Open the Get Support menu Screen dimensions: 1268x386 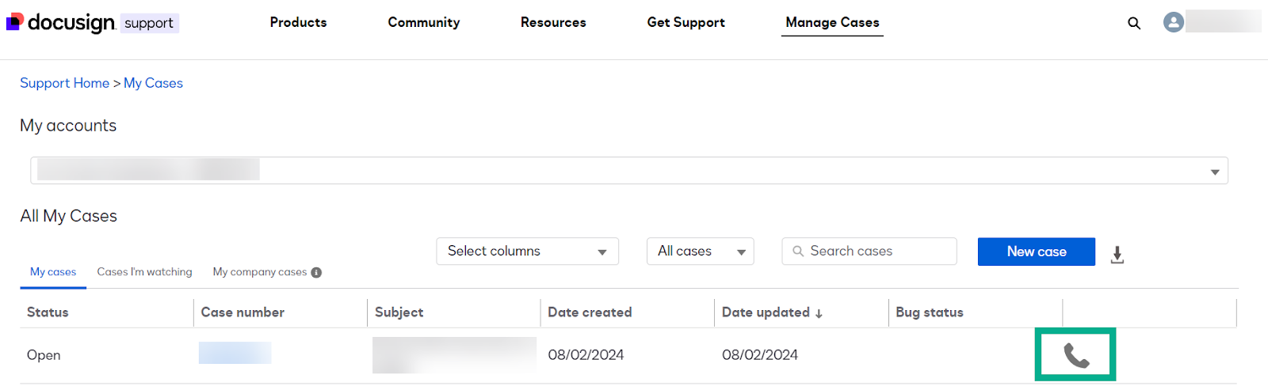coord(686,22)
